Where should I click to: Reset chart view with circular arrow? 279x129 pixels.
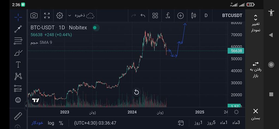tap(137, 92)
